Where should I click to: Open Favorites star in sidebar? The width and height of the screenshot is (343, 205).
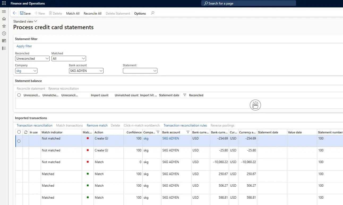[x=4, y=26]
